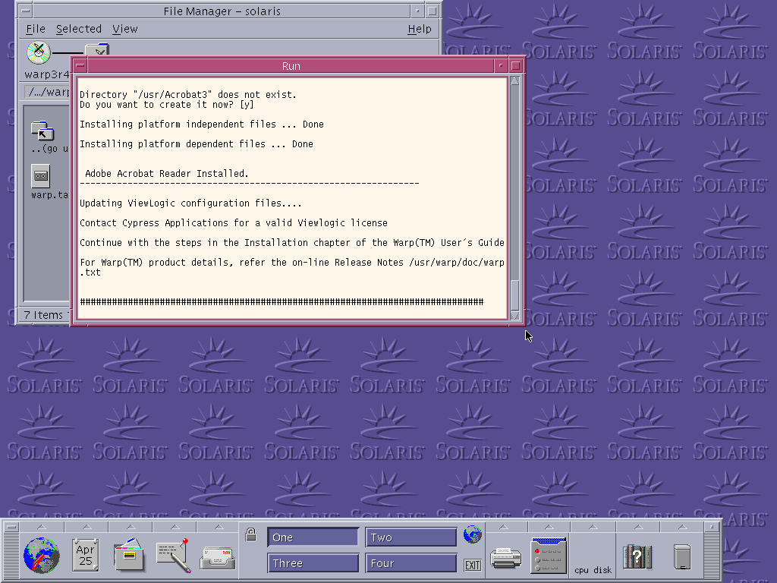
Task: Expand the subpanel arrow above Help Manager icon
Action: pyautogui.click(x=637, y=527)
